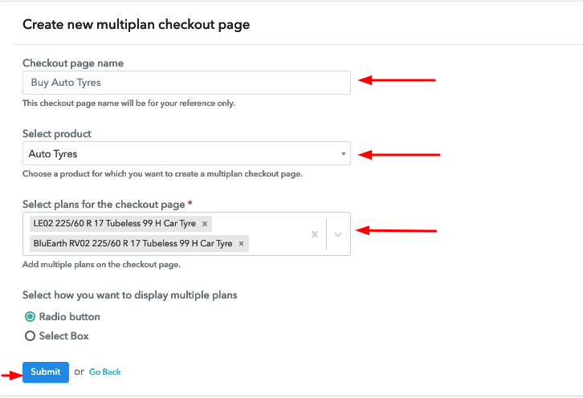Image resolution: width=583 pixels, height=398 pixels.
Task: Click the Select product label
Action: click(56, 134)
